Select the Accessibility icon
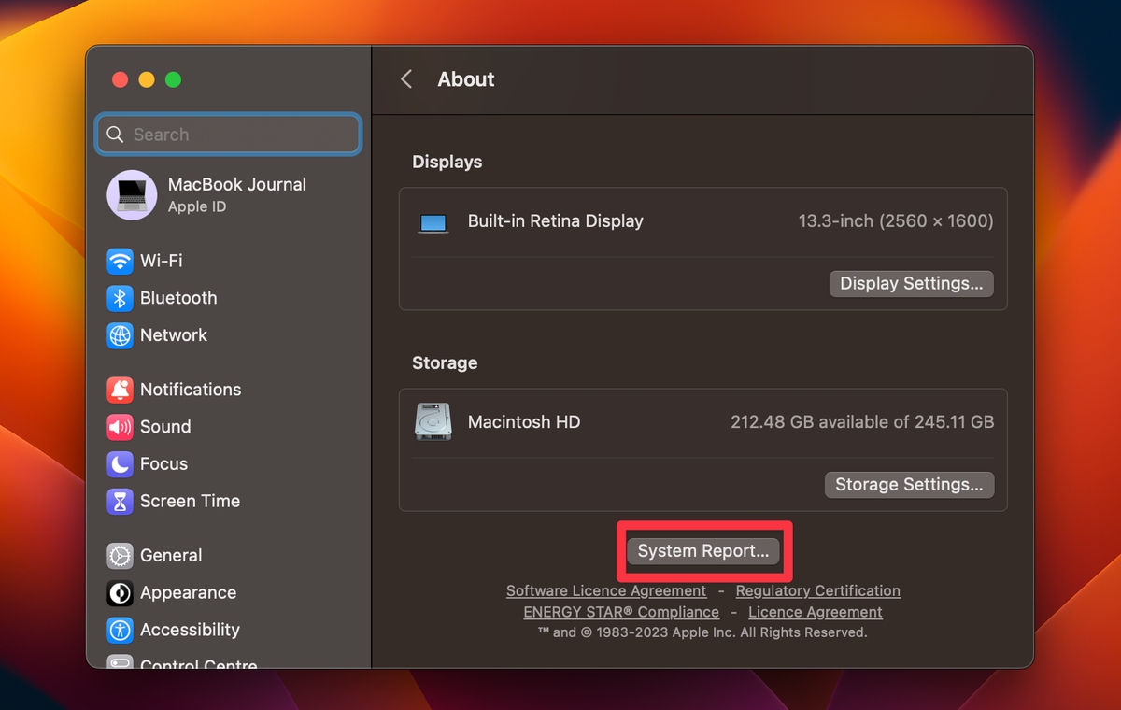 pos(121,630)
